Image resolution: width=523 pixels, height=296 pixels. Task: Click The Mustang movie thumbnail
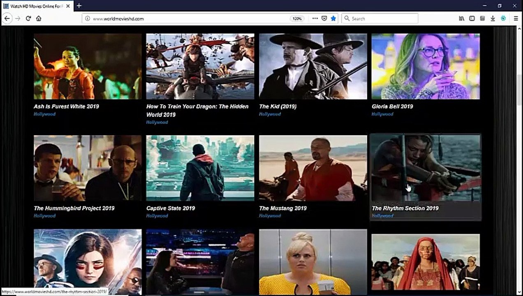coord(313,168)
